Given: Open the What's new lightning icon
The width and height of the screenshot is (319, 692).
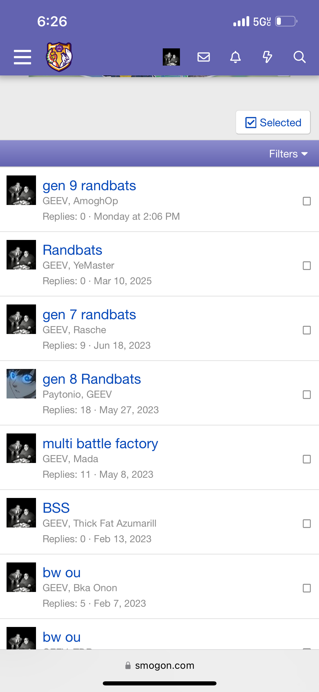Looking at the screenshot, I should 267,57.
